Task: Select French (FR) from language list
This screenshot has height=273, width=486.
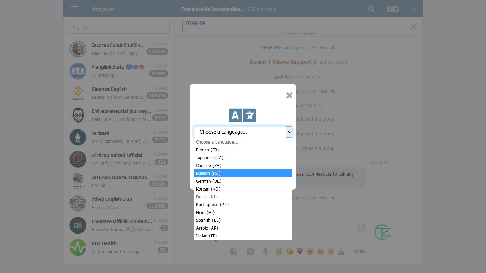Action: tap(243, 150)
